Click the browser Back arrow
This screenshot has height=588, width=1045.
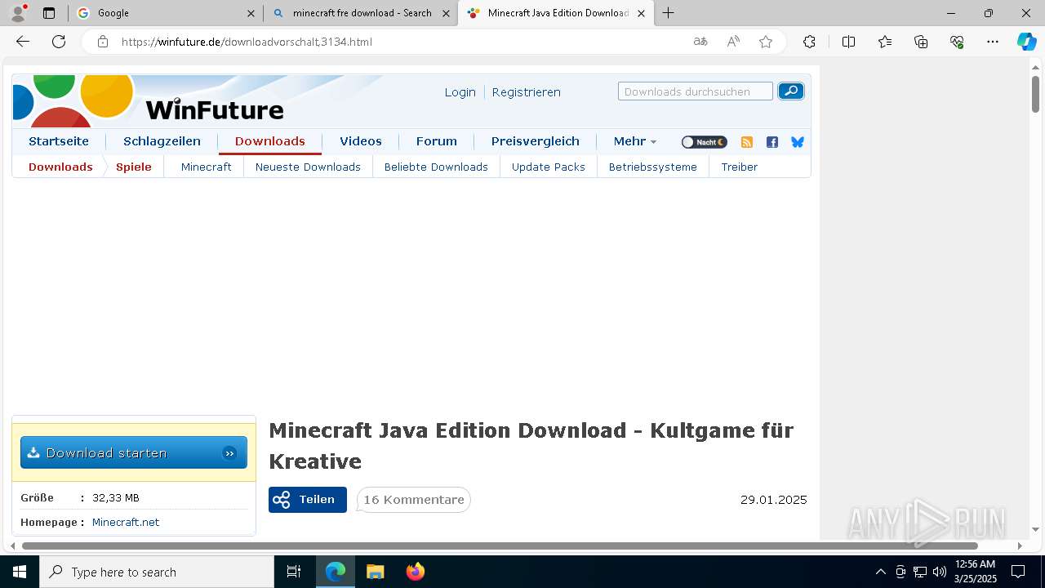coord(23,42)
